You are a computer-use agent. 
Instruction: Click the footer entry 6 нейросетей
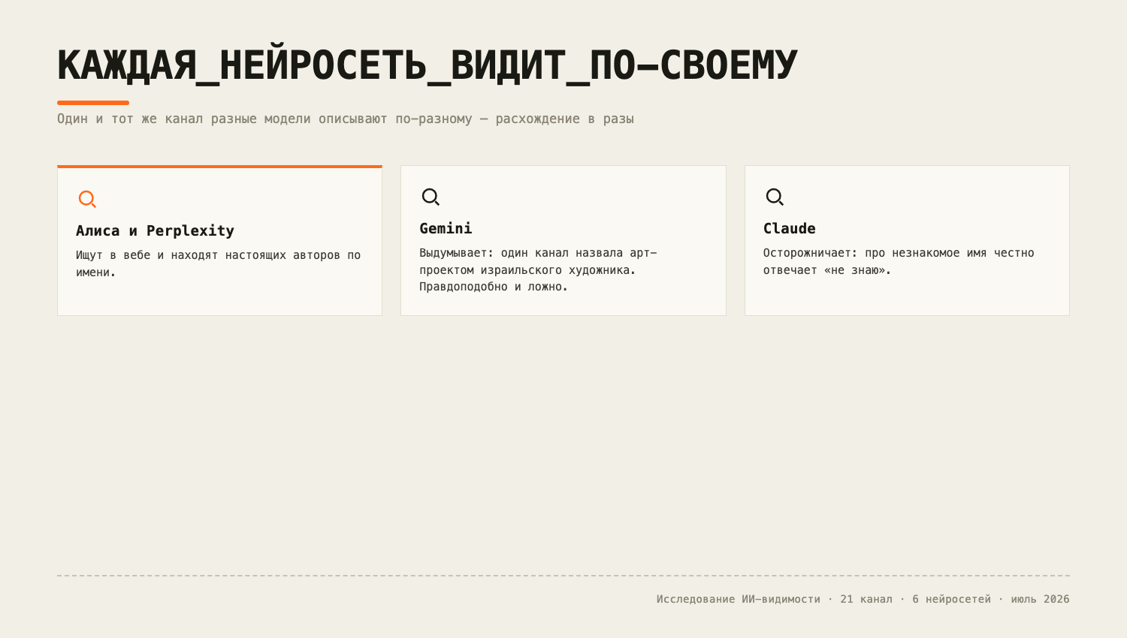[951, 599]
